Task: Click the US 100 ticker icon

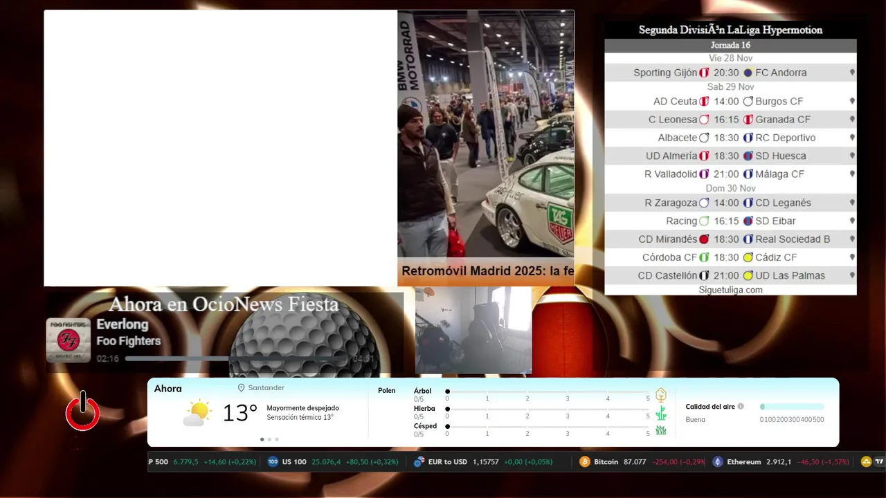Action: click(273, 462)
